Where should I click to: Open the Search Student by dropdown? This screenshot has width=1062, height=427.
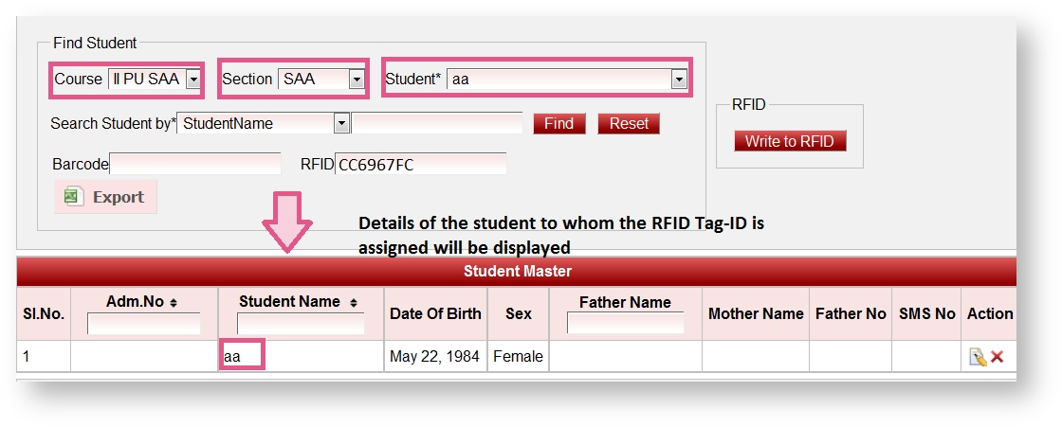341,123
